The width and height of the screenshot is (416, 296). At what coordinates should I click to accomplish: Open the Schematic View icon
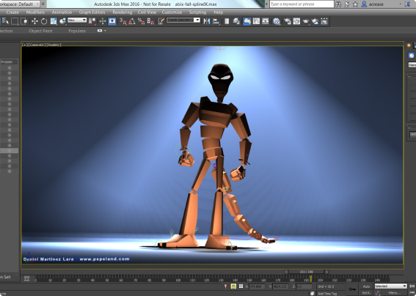click(266, 21)
